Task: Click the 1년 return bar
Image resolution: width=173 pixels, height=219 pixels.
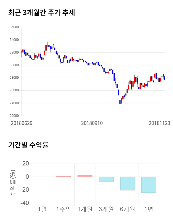Action: point(149,185)
